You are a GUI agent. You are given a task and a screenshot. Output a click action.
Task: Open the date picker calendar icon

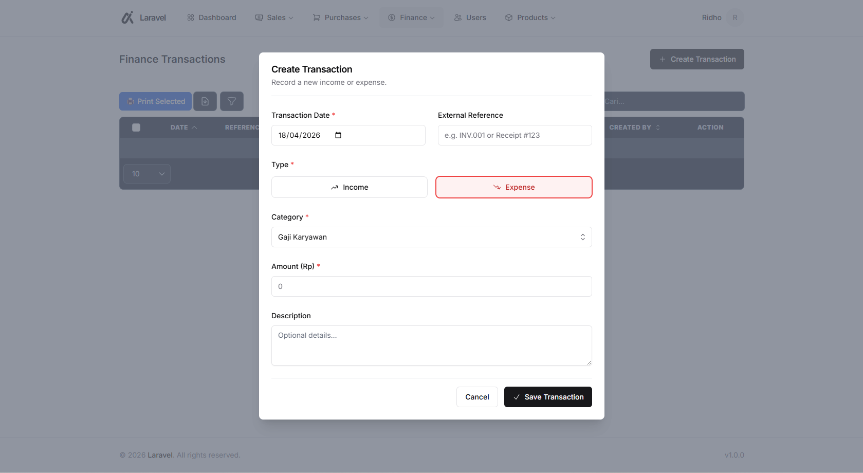tap(338, 135)
